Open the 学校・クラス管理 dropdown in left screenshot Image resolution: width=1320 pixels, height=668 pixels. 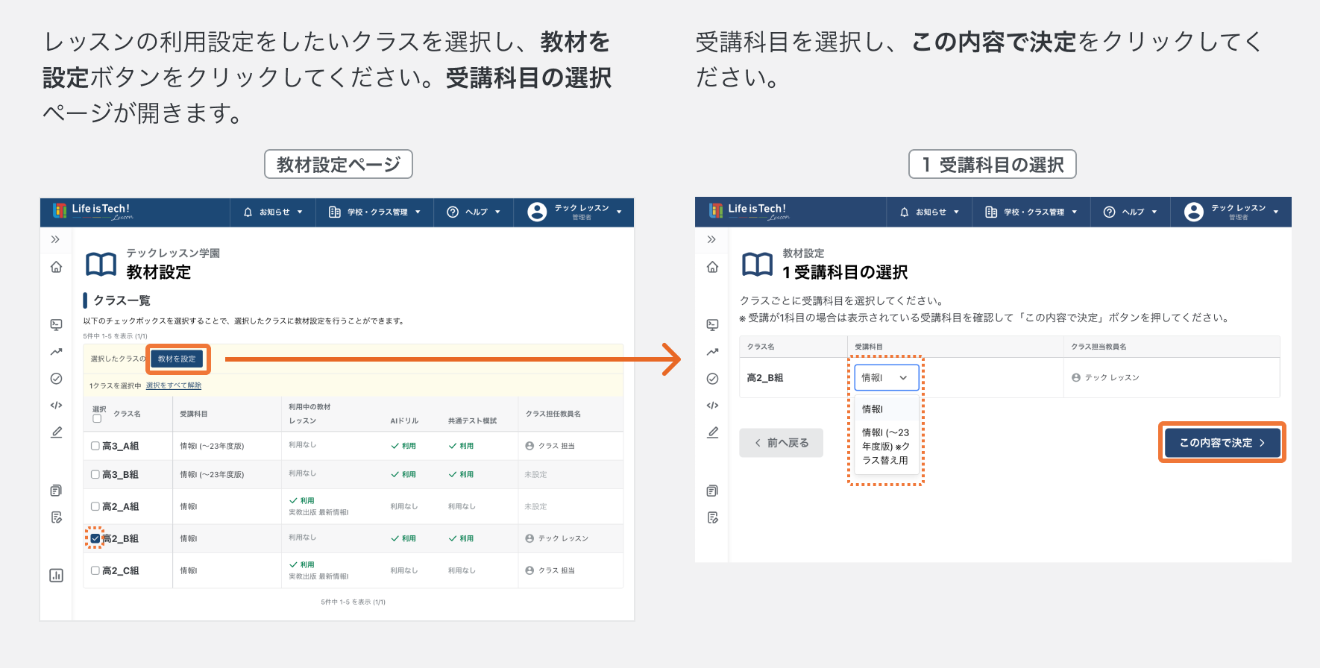[375, 212]
